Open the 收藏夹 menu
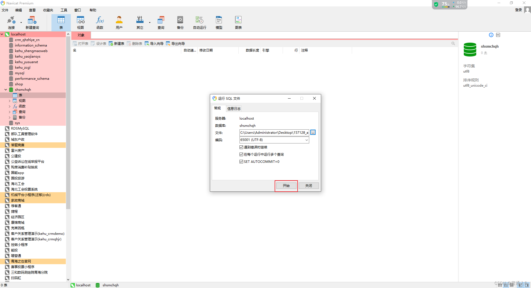 48,10
